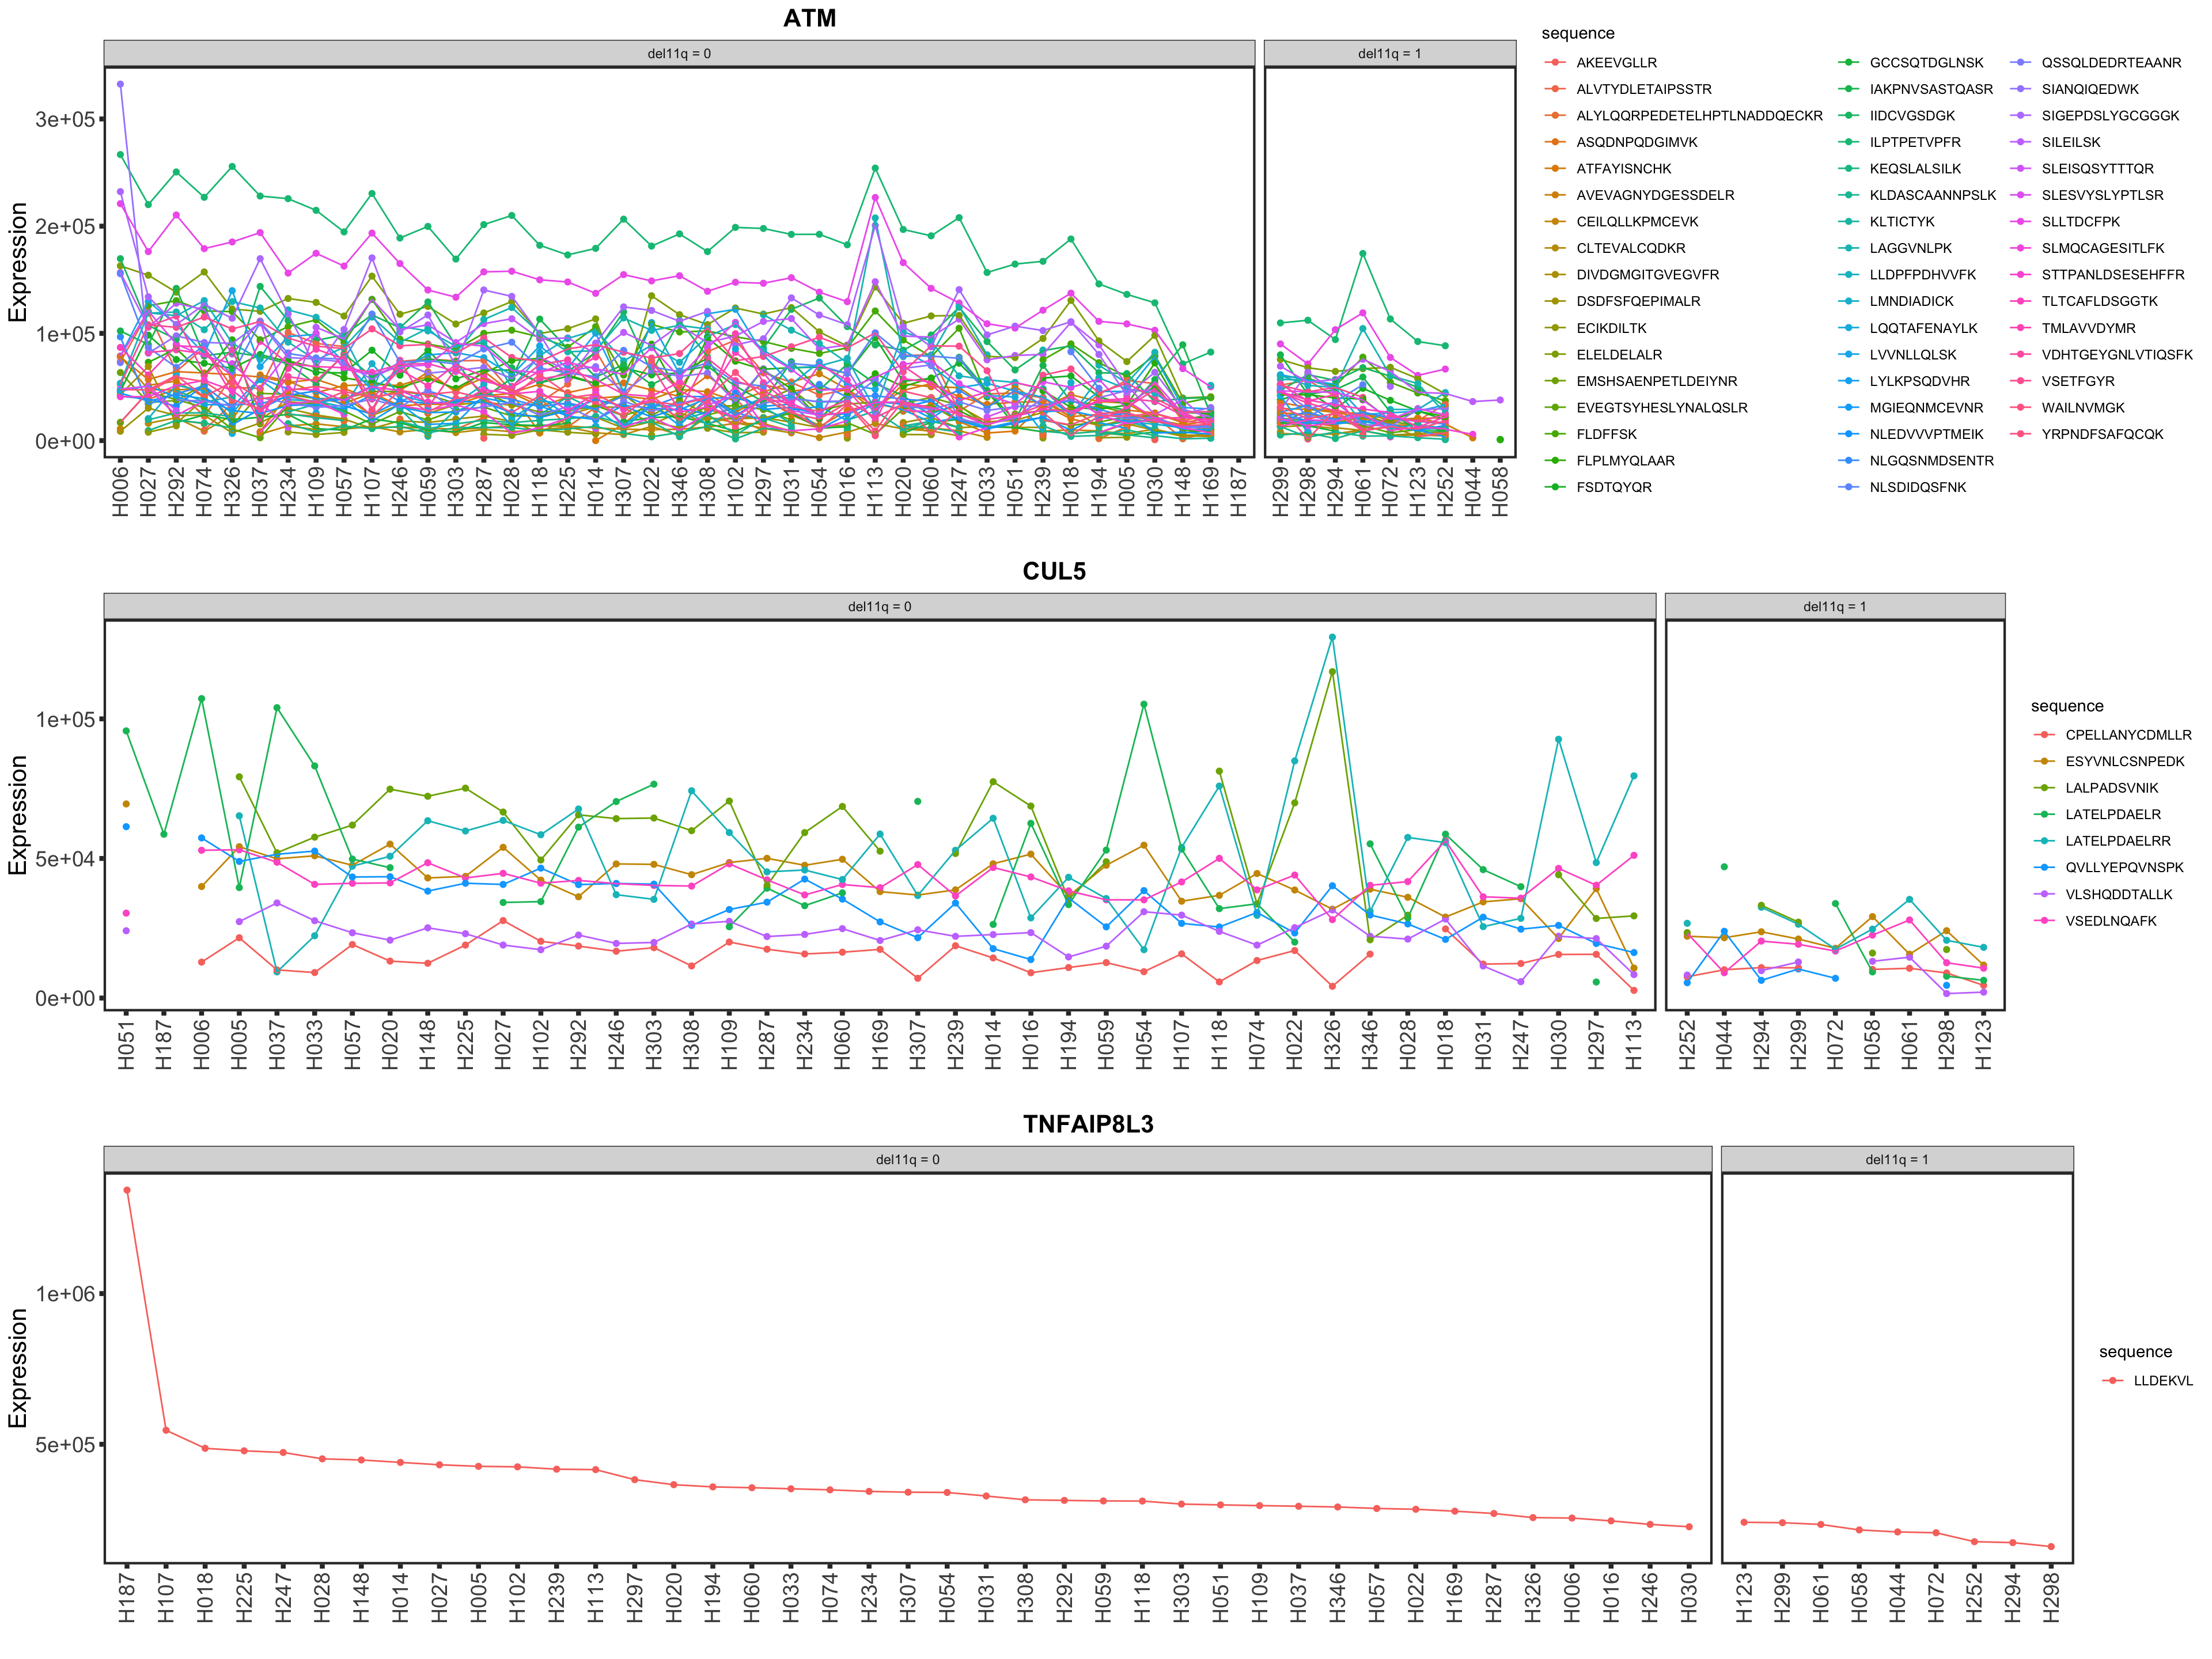Click the YRPNDFSAFQCQK legend entry
Viewport: 2212px width, 1659px height.
2102,434
